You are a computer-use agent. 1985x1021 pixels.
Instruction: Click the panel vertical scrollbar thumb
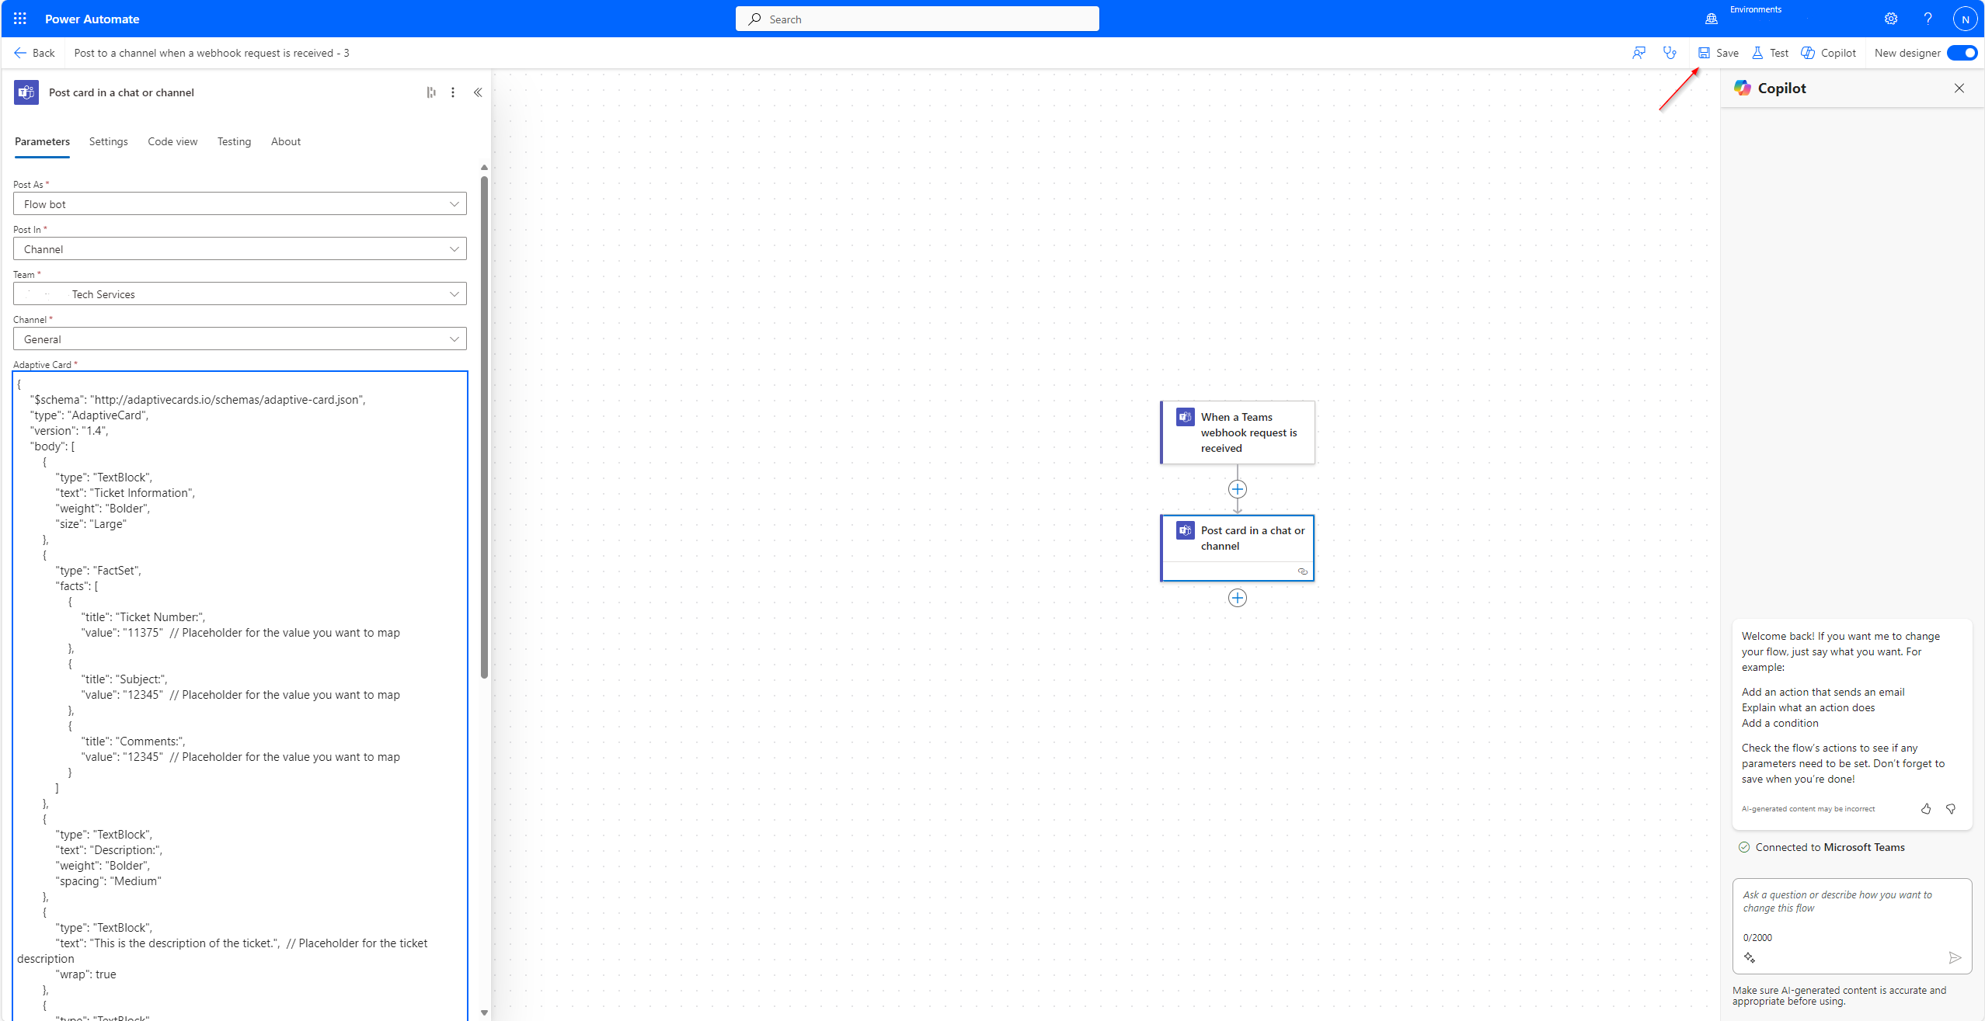(x=484, y=427)
